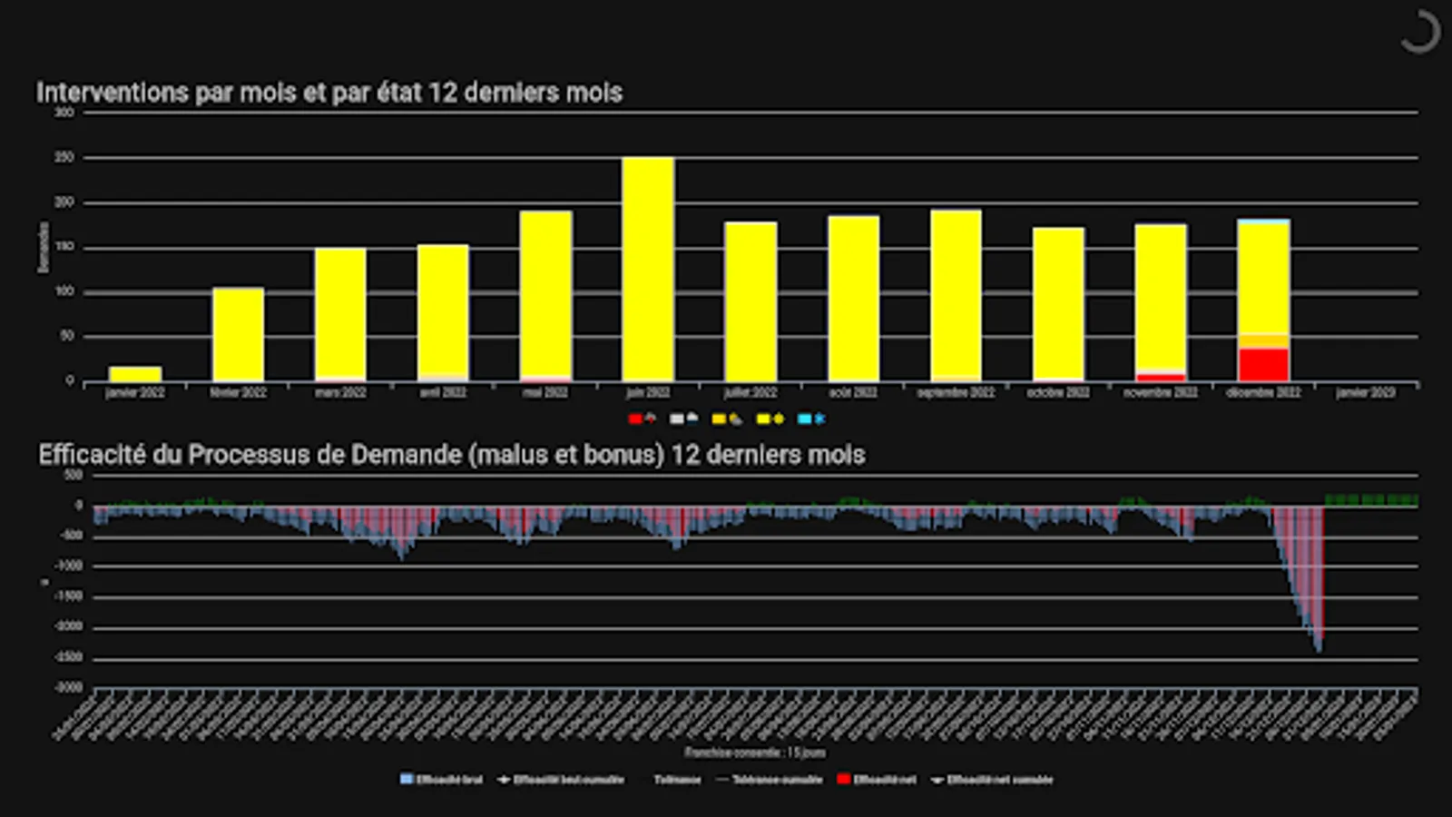Select the septembre 2022 yellow bar
This screenshot has width=1452, height=817.
(x=956, y=293)
